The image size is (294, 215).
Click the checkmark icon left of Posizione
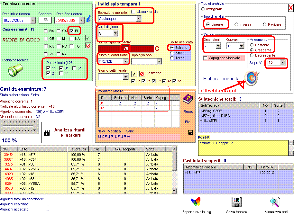(x=134, y=74)
